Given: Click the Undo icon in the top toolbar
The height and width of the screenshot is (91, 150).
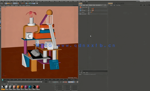Looking at the screenshot, I should point(1,3).
